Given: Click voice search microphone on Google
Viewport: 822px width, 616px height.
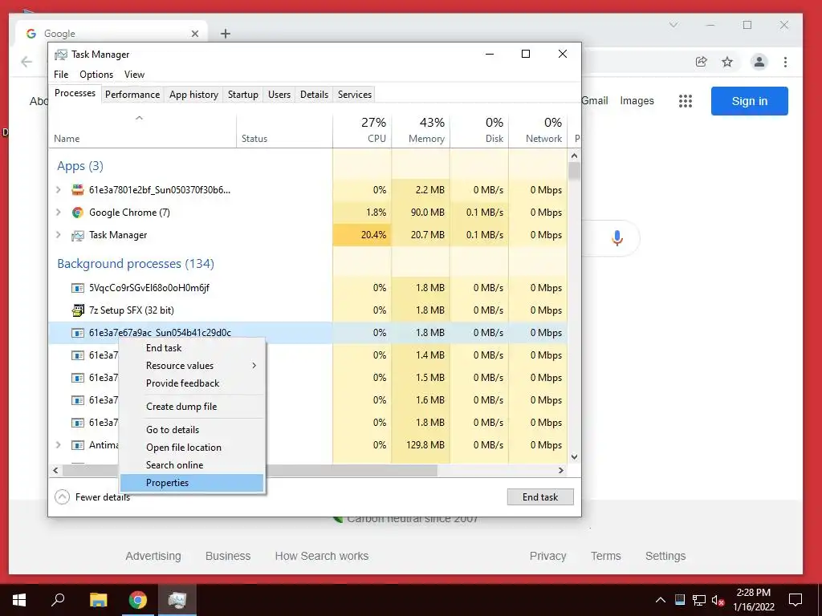Looking at the screenshot, I should [617, 238].
